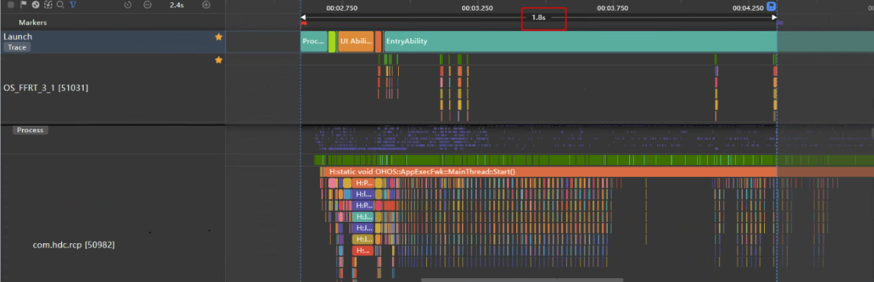The image size is (874, 282).
Task: Click the flag marker icon
Action: [24, 5]
